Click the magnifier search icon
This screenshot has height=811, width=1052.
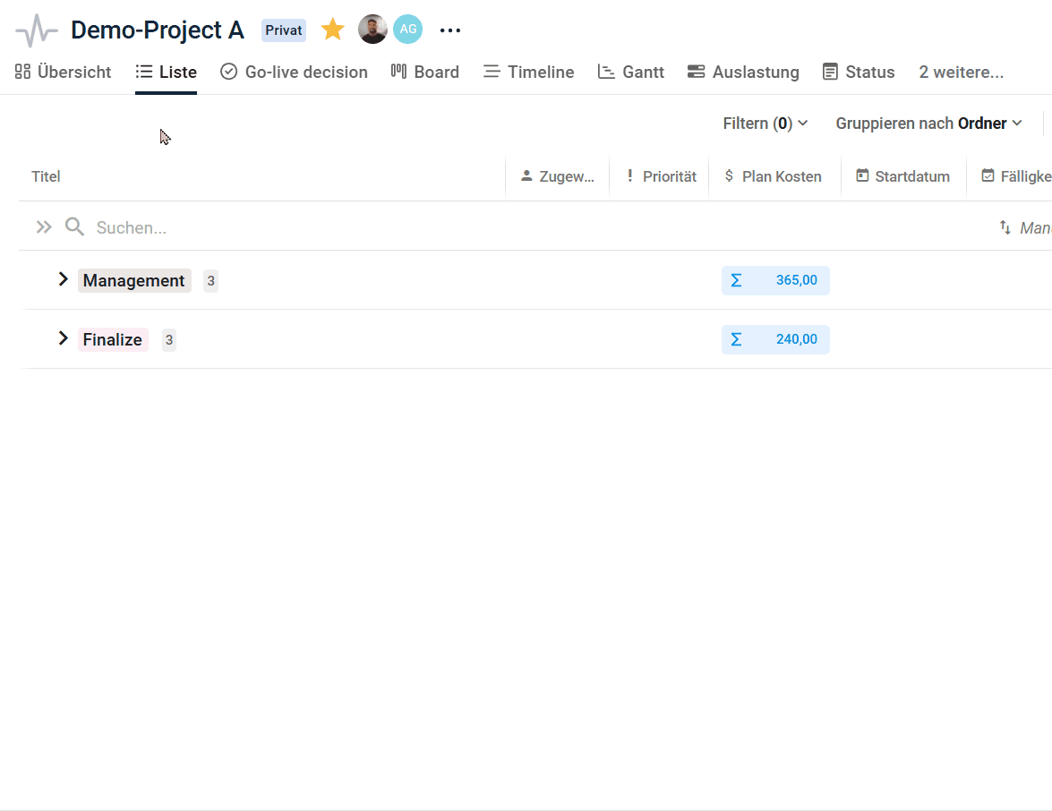pos(75,227)
